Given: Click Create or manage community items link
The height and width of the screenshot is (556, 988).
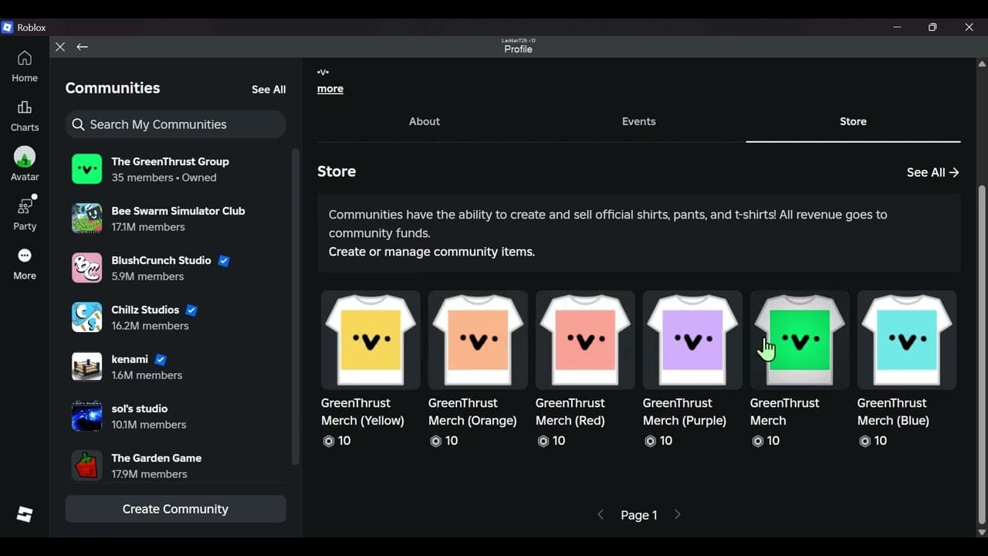Looking at the screenshot, I should tap(431, 252).
